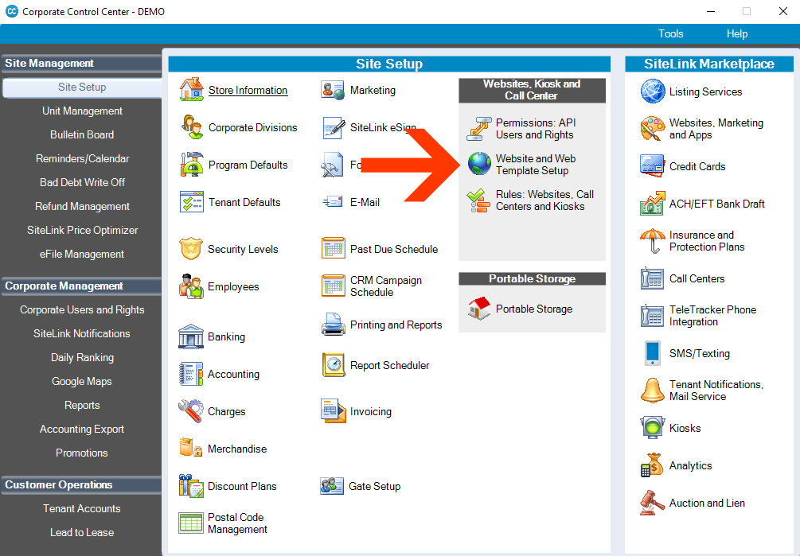800x556 pixels.
Task: Select Accounting Export
Action: tap(82, 429)
